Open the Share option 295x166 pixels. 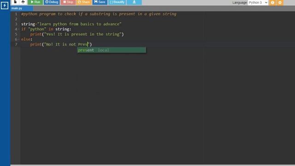click(x=84, y=2)
